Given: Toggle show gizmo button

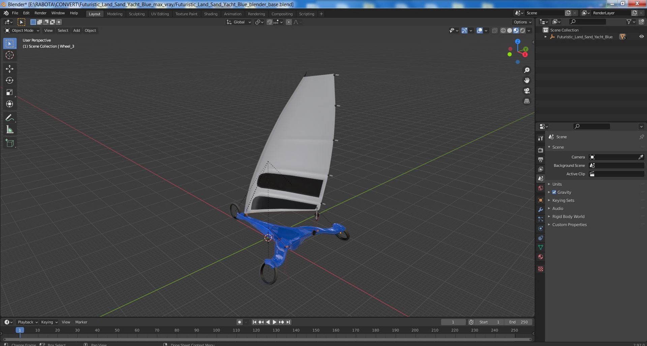Looking at the screenshot, I should click(464, 30).
